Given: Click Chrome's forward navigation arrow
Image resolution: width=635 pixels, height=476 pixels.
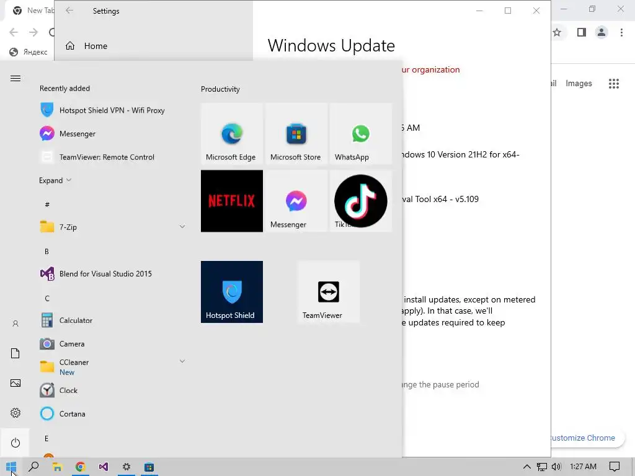Looking at the screenshot, I should click(33, 32).
